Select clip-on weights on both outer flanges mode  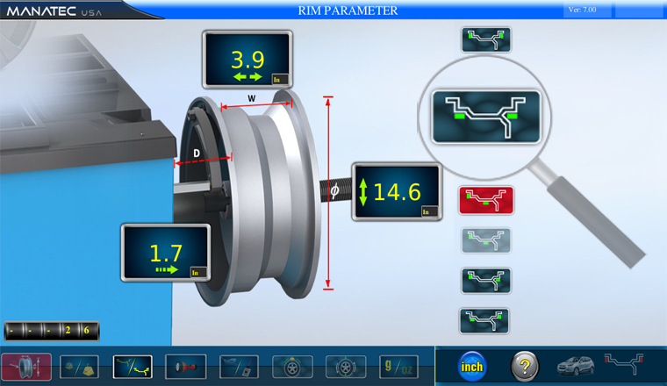tap(486, 39)
